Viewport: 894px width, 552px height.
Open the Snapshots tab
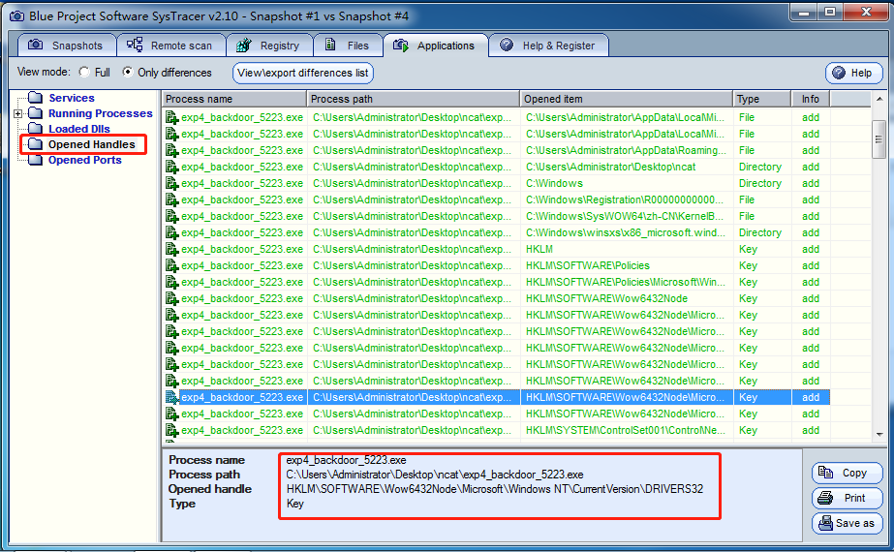coord(67,46)
